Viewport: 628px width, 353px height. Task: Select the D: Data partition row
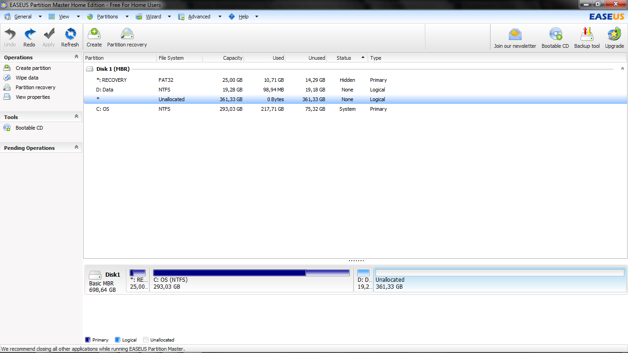tap(355, 90)
